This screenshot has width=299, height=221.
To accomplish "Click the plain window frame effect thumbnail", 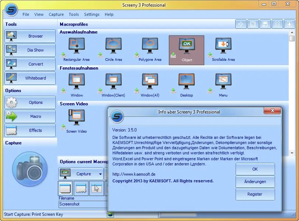I will [65, 189].
